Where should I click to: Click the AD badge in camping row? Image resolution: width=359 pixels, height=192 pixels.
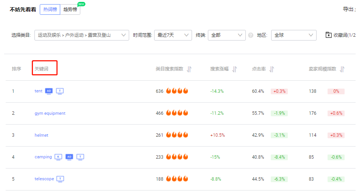(69, 157)
